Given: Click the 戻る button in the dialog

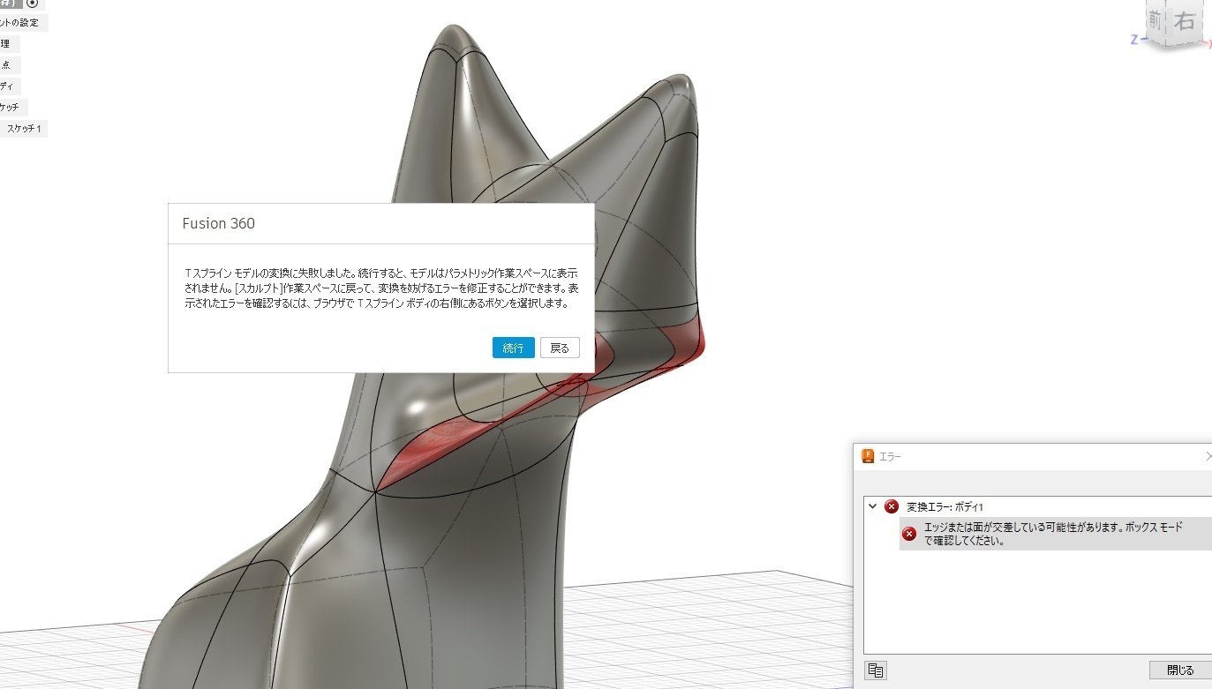Looking at the screenshot, I should (560, 348).
